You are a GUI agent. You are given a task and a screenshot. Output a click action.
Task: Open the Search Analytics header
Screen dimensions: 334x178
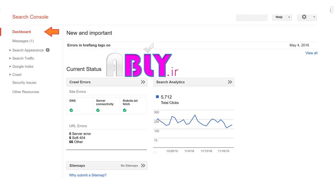point(194,82)
